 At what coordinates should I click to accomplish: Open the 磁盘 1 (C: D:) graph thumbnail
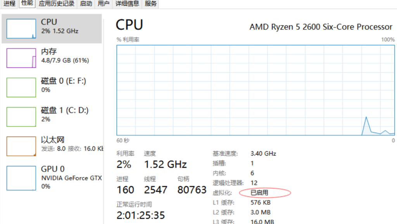tap(21, 117)
